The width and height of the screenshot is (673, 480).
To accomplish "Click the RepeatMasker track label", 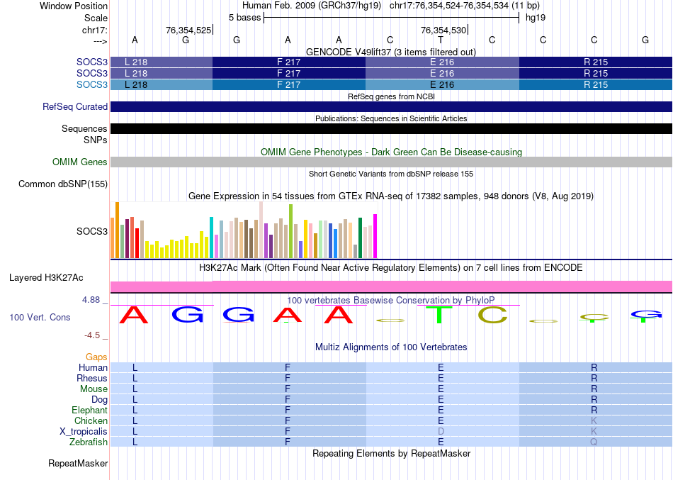I will tap(78, 463).
